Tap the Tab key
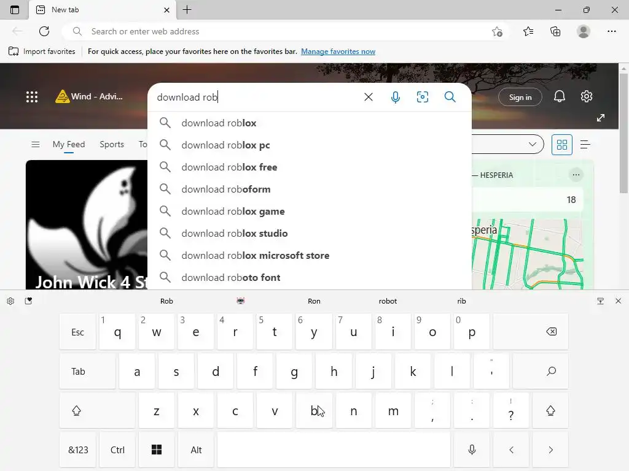Image resolution: width=629 pixels, height=471 pixels. click(x=87, y=371)
